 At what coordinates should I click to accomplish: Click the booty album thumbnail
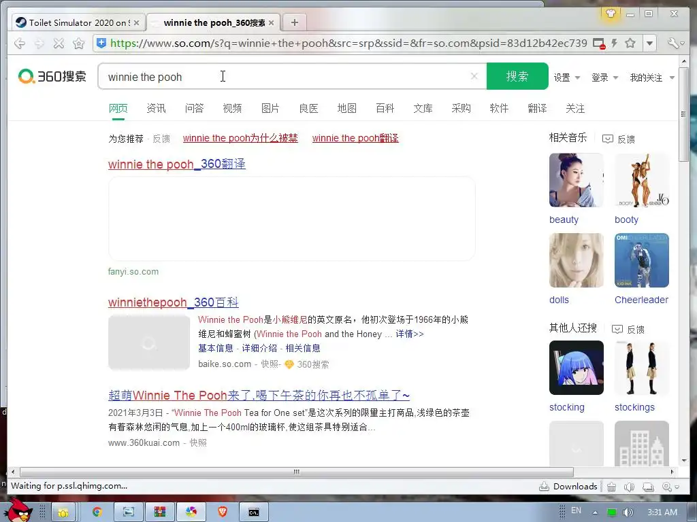click(x=642, y=180)
